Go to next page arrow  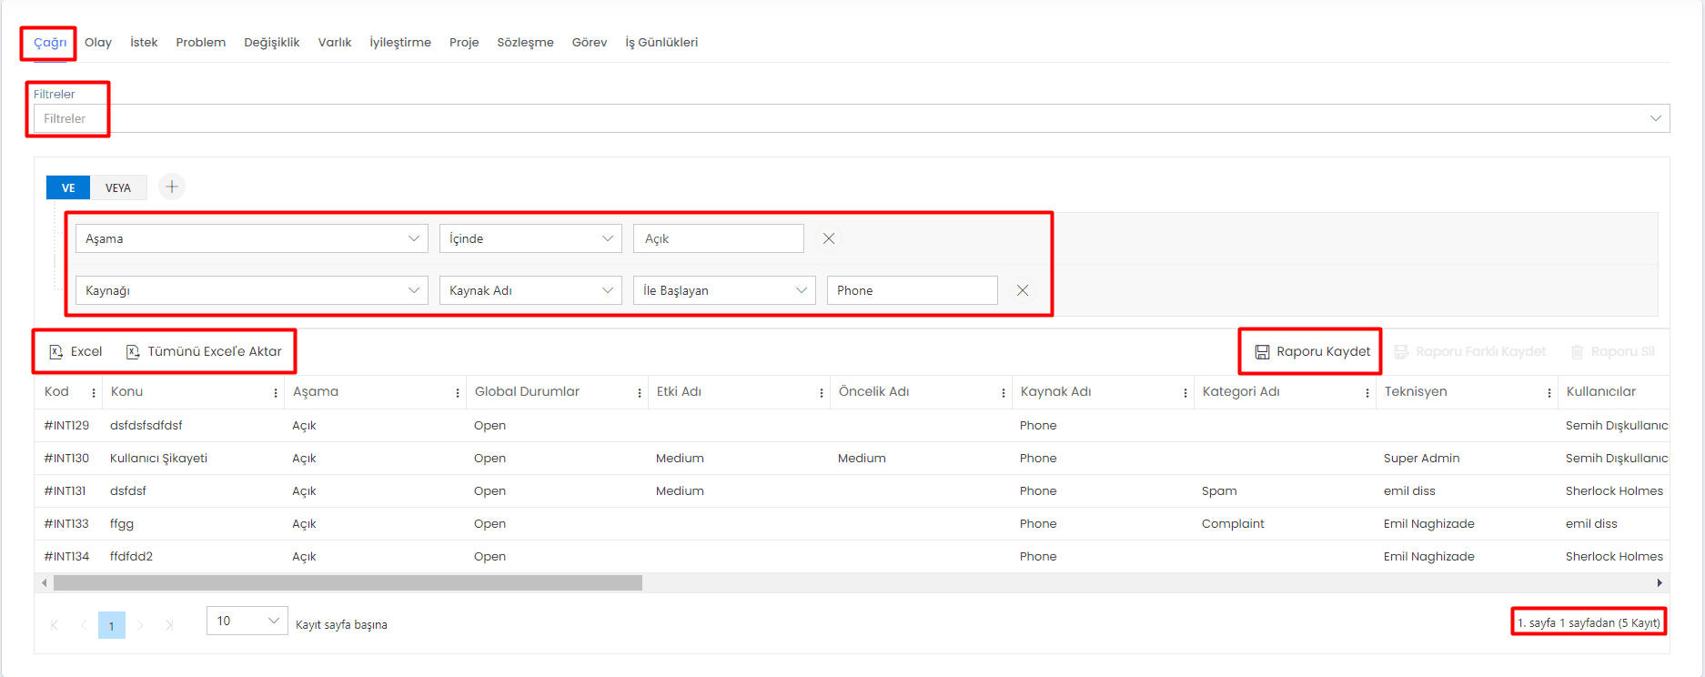coord(140,625)
